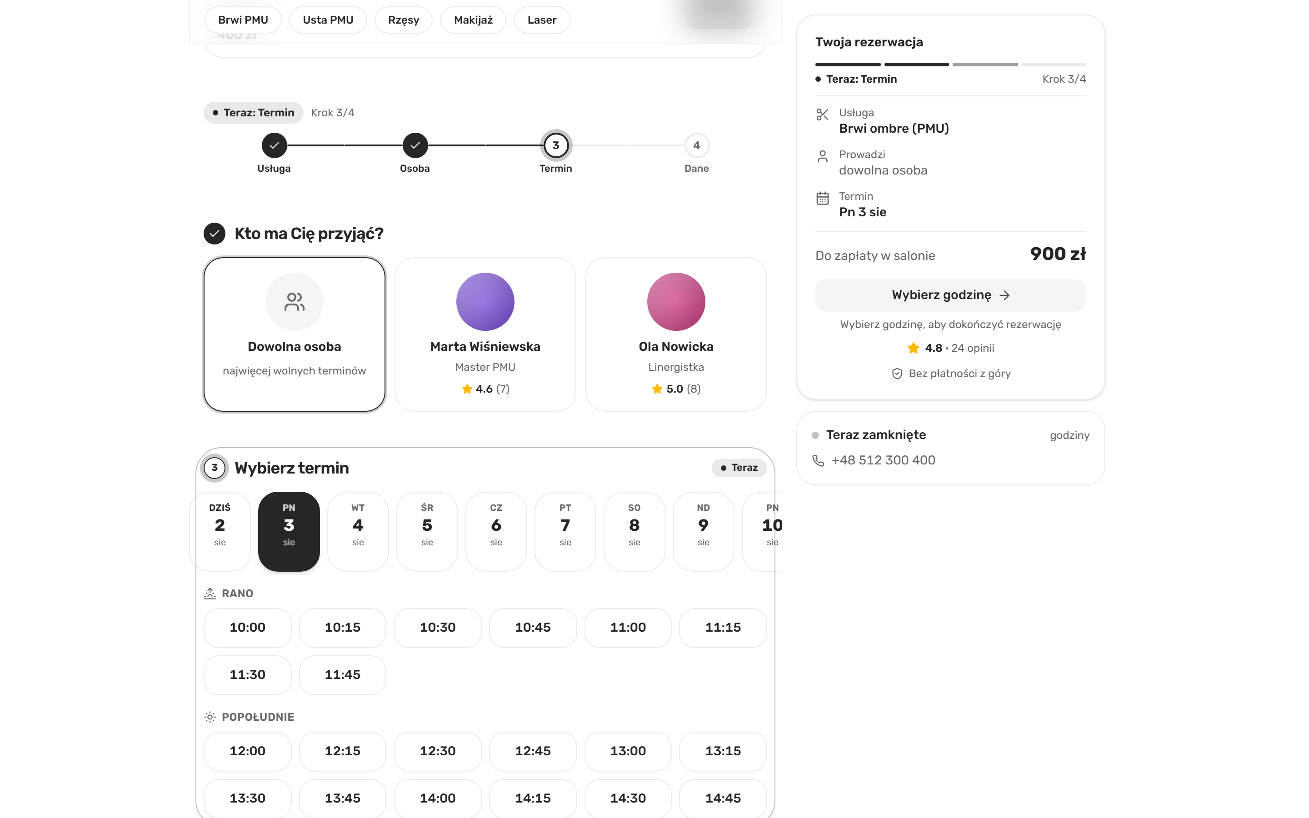
Task: Pick the 14:15 time slot
Action: coord(533,798)
